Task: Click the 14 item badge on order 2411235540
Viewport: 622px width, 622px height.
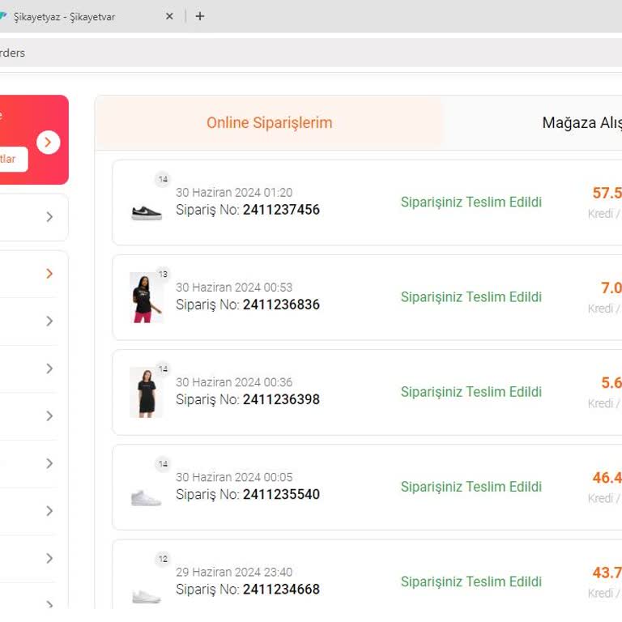Action: (163, 464)
